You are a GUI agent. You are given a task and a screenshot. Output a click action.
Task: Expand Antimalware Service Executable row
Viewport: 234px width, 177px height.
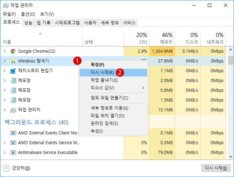coord(5,152)
